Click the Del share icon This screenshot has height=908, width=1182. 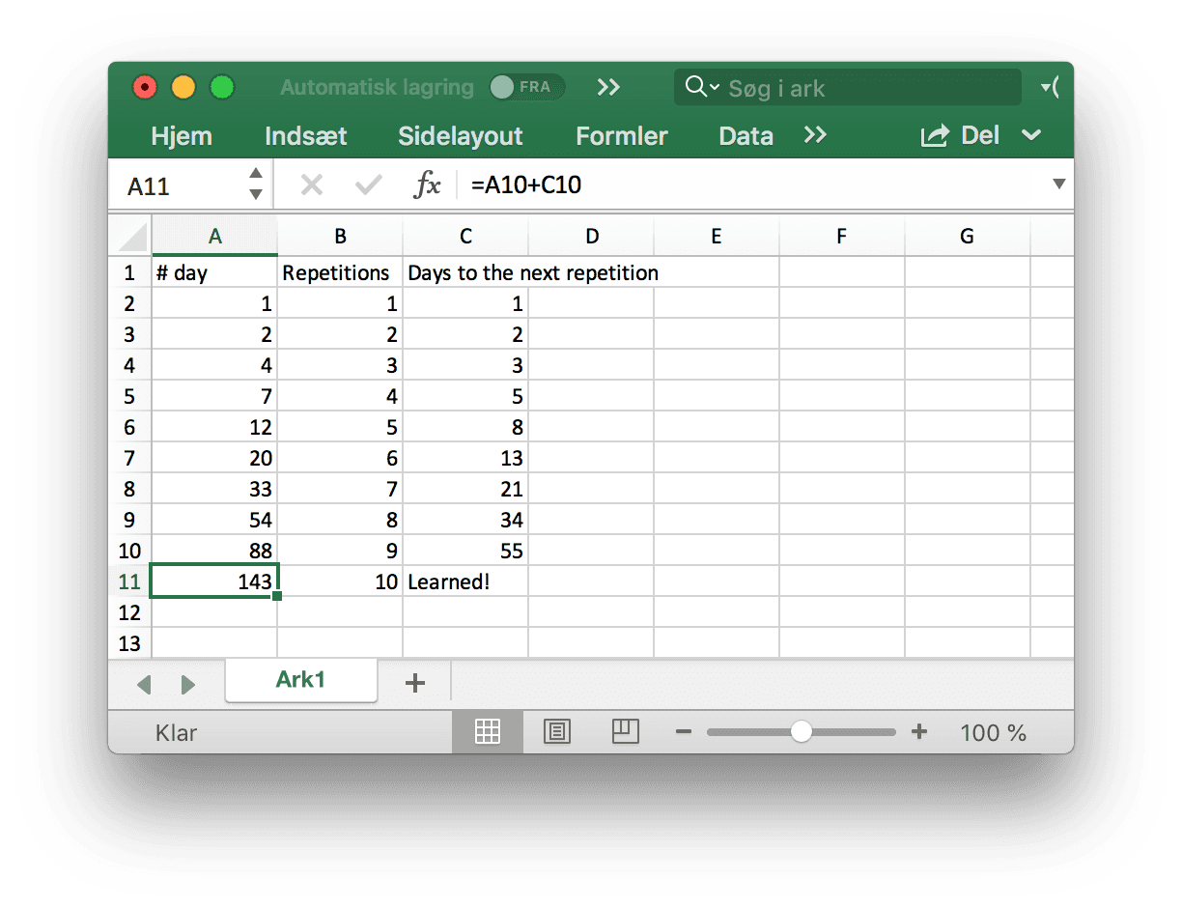933,135
